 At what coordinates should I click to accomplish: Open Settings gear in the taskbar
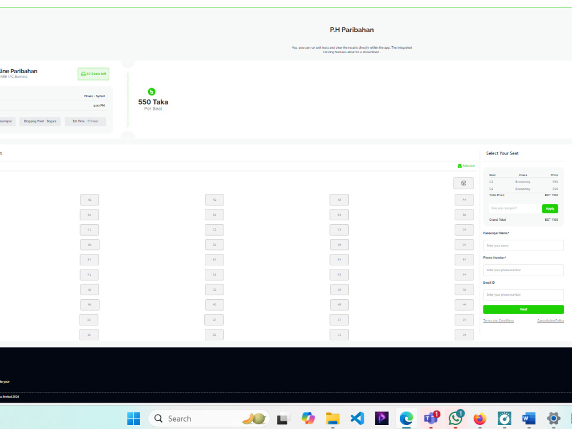coord(553,419)
